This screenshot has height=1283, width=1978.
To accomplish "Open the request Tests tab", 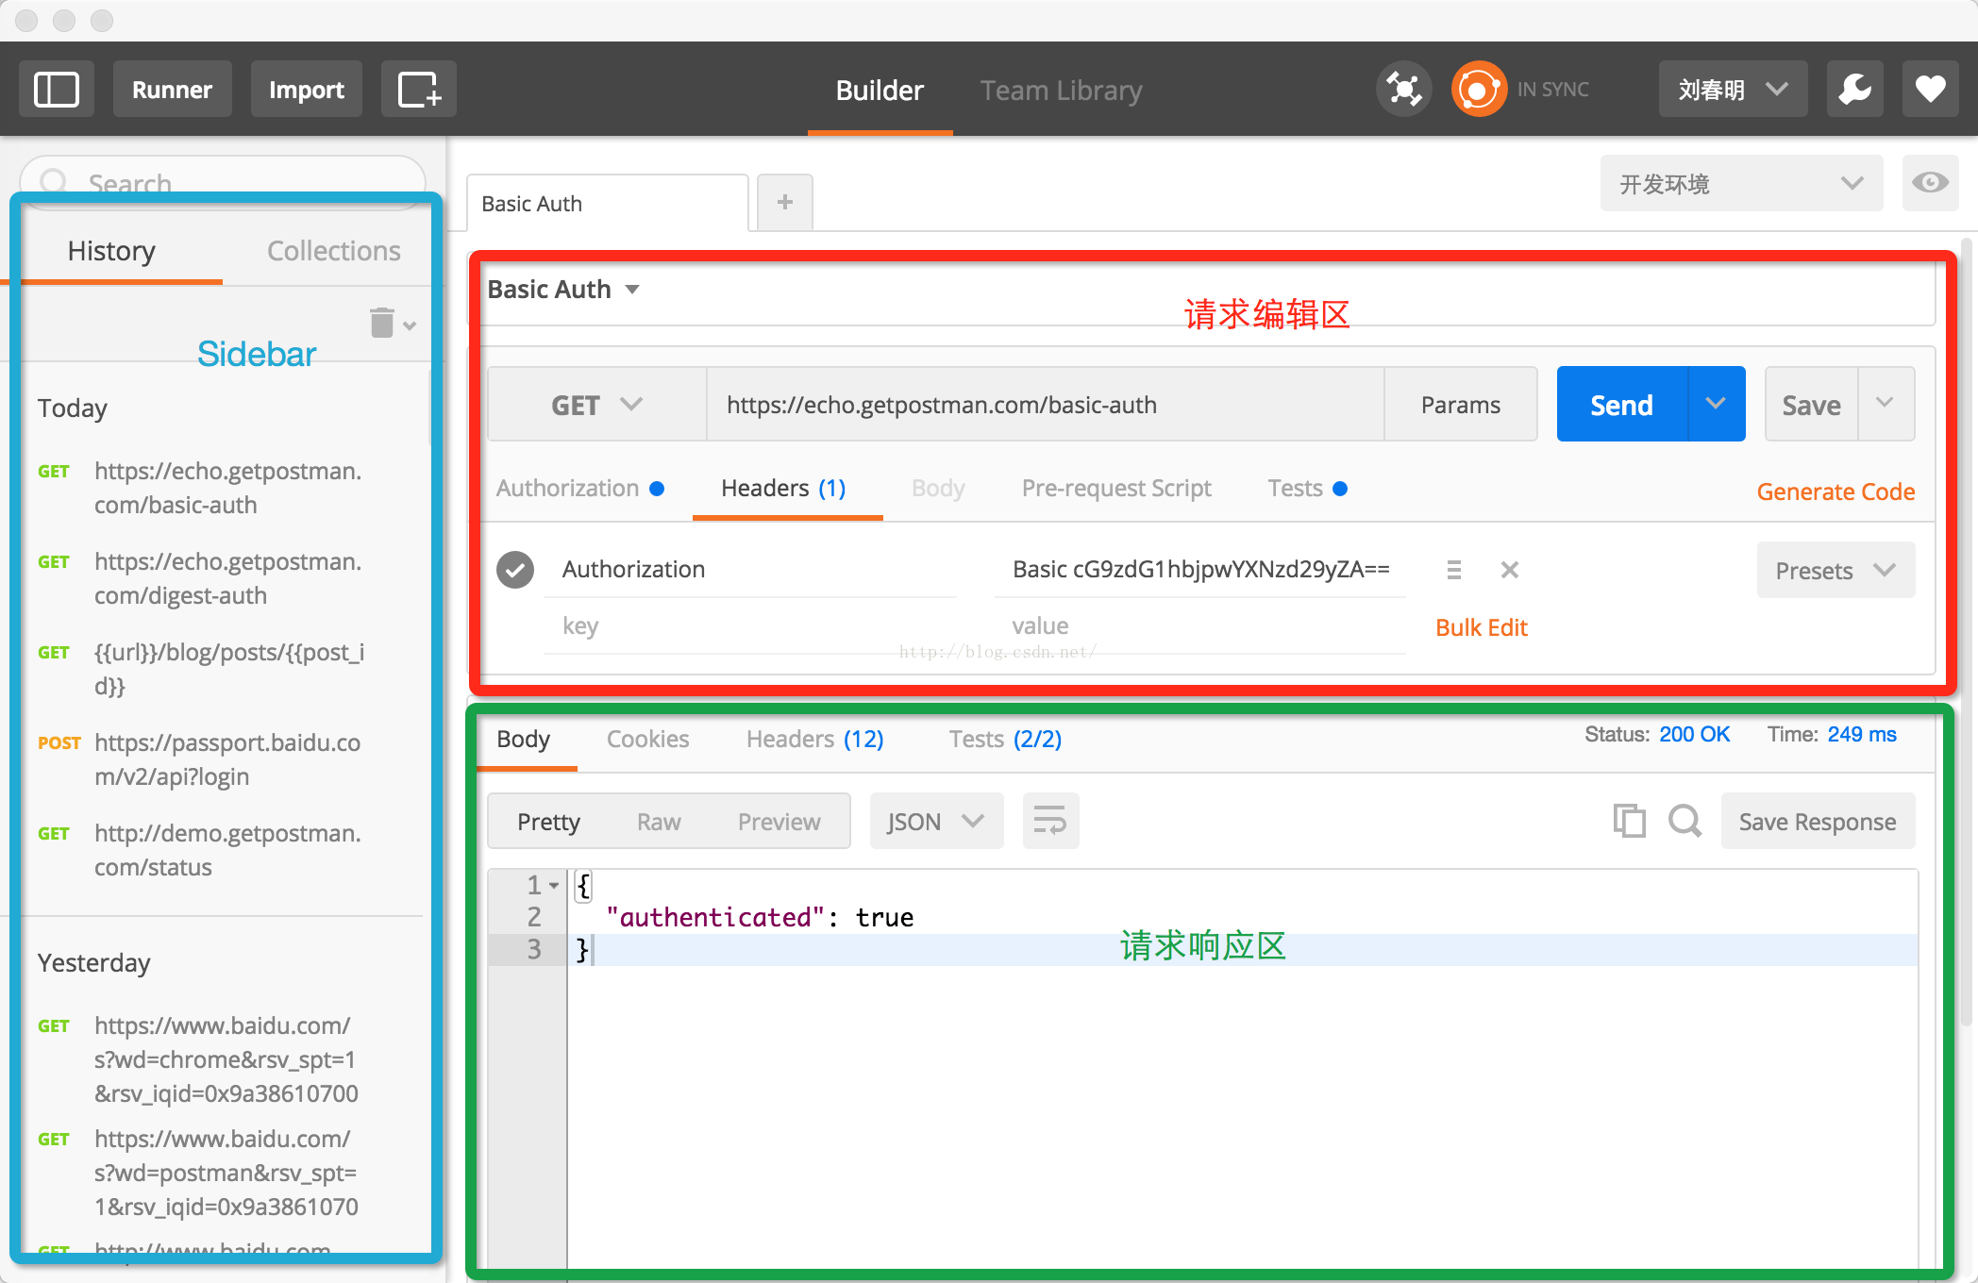I will pyautogui.click(x=1307, y=489).
